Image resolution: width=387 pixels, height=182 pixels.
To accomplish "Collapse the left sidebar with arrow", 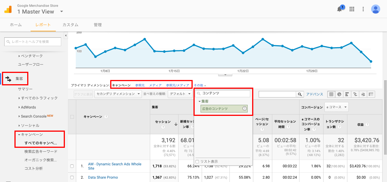I will tap(66, 35).
